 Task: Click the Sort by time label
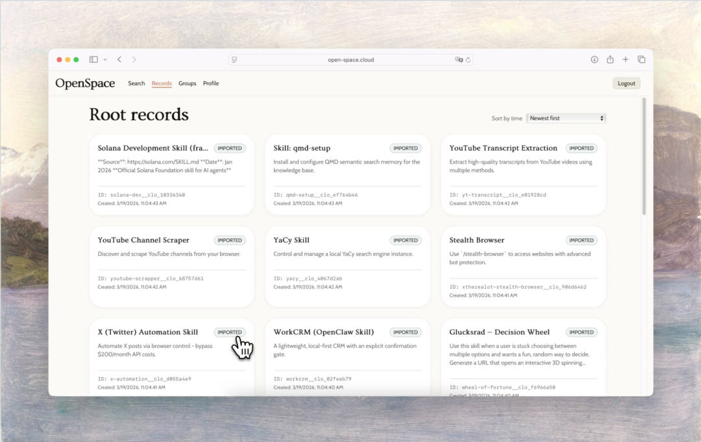point(506,118)
